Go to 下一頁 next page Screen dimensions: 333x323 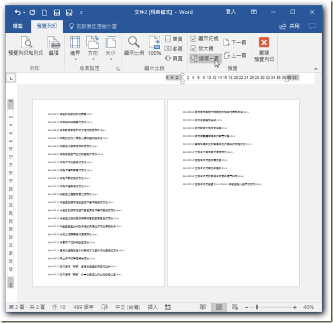pyautogui.click(x=235, y=42)
